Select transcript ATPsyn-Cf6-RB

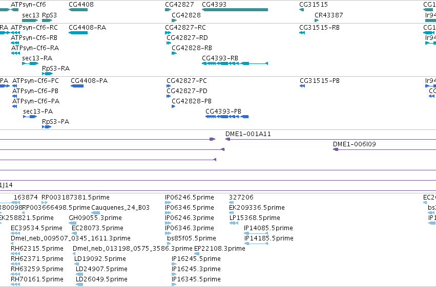[34, 38]
